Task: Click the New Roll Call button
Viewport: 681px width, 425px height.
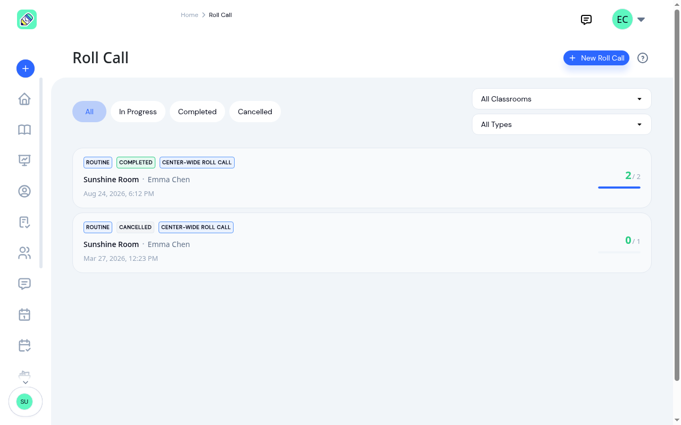Action: 596,58
